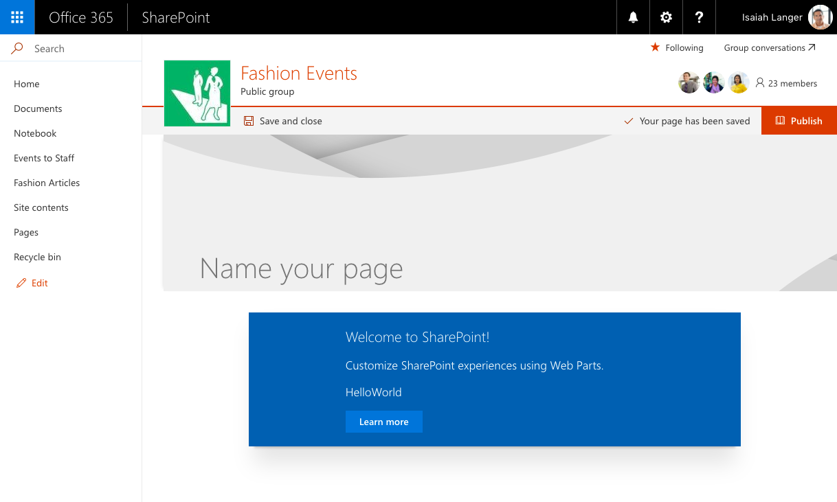
Task: Navigate to Documents in the sidebar
Action: click(38, 108)
